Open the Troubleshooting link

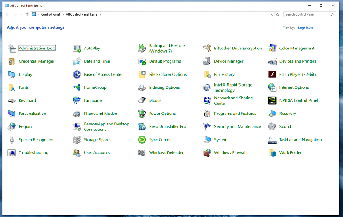[x=33, y=153]
